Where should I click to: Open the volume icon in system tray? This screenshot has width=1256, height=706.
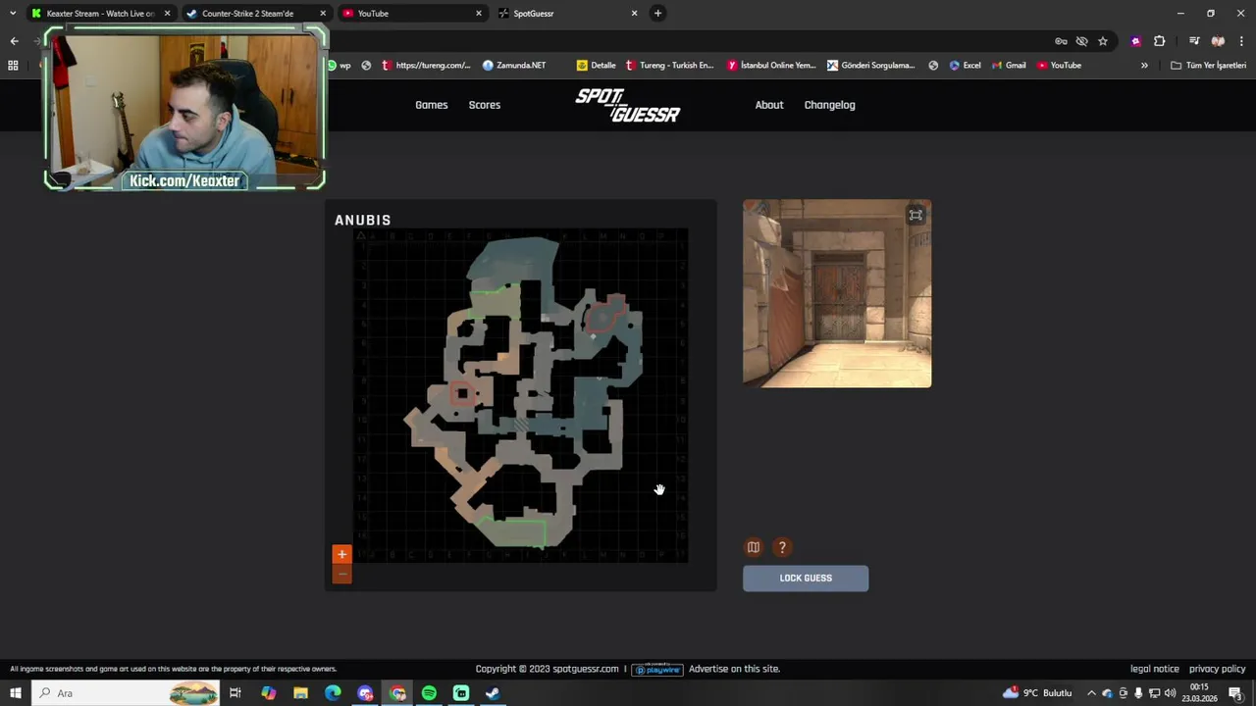tap(1170, 693)
